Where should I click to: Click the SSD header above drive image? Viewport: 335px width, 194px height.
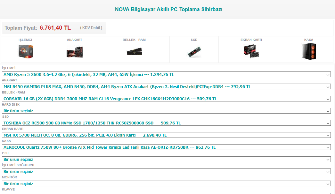pyautogui.click(x=194, y=40)
